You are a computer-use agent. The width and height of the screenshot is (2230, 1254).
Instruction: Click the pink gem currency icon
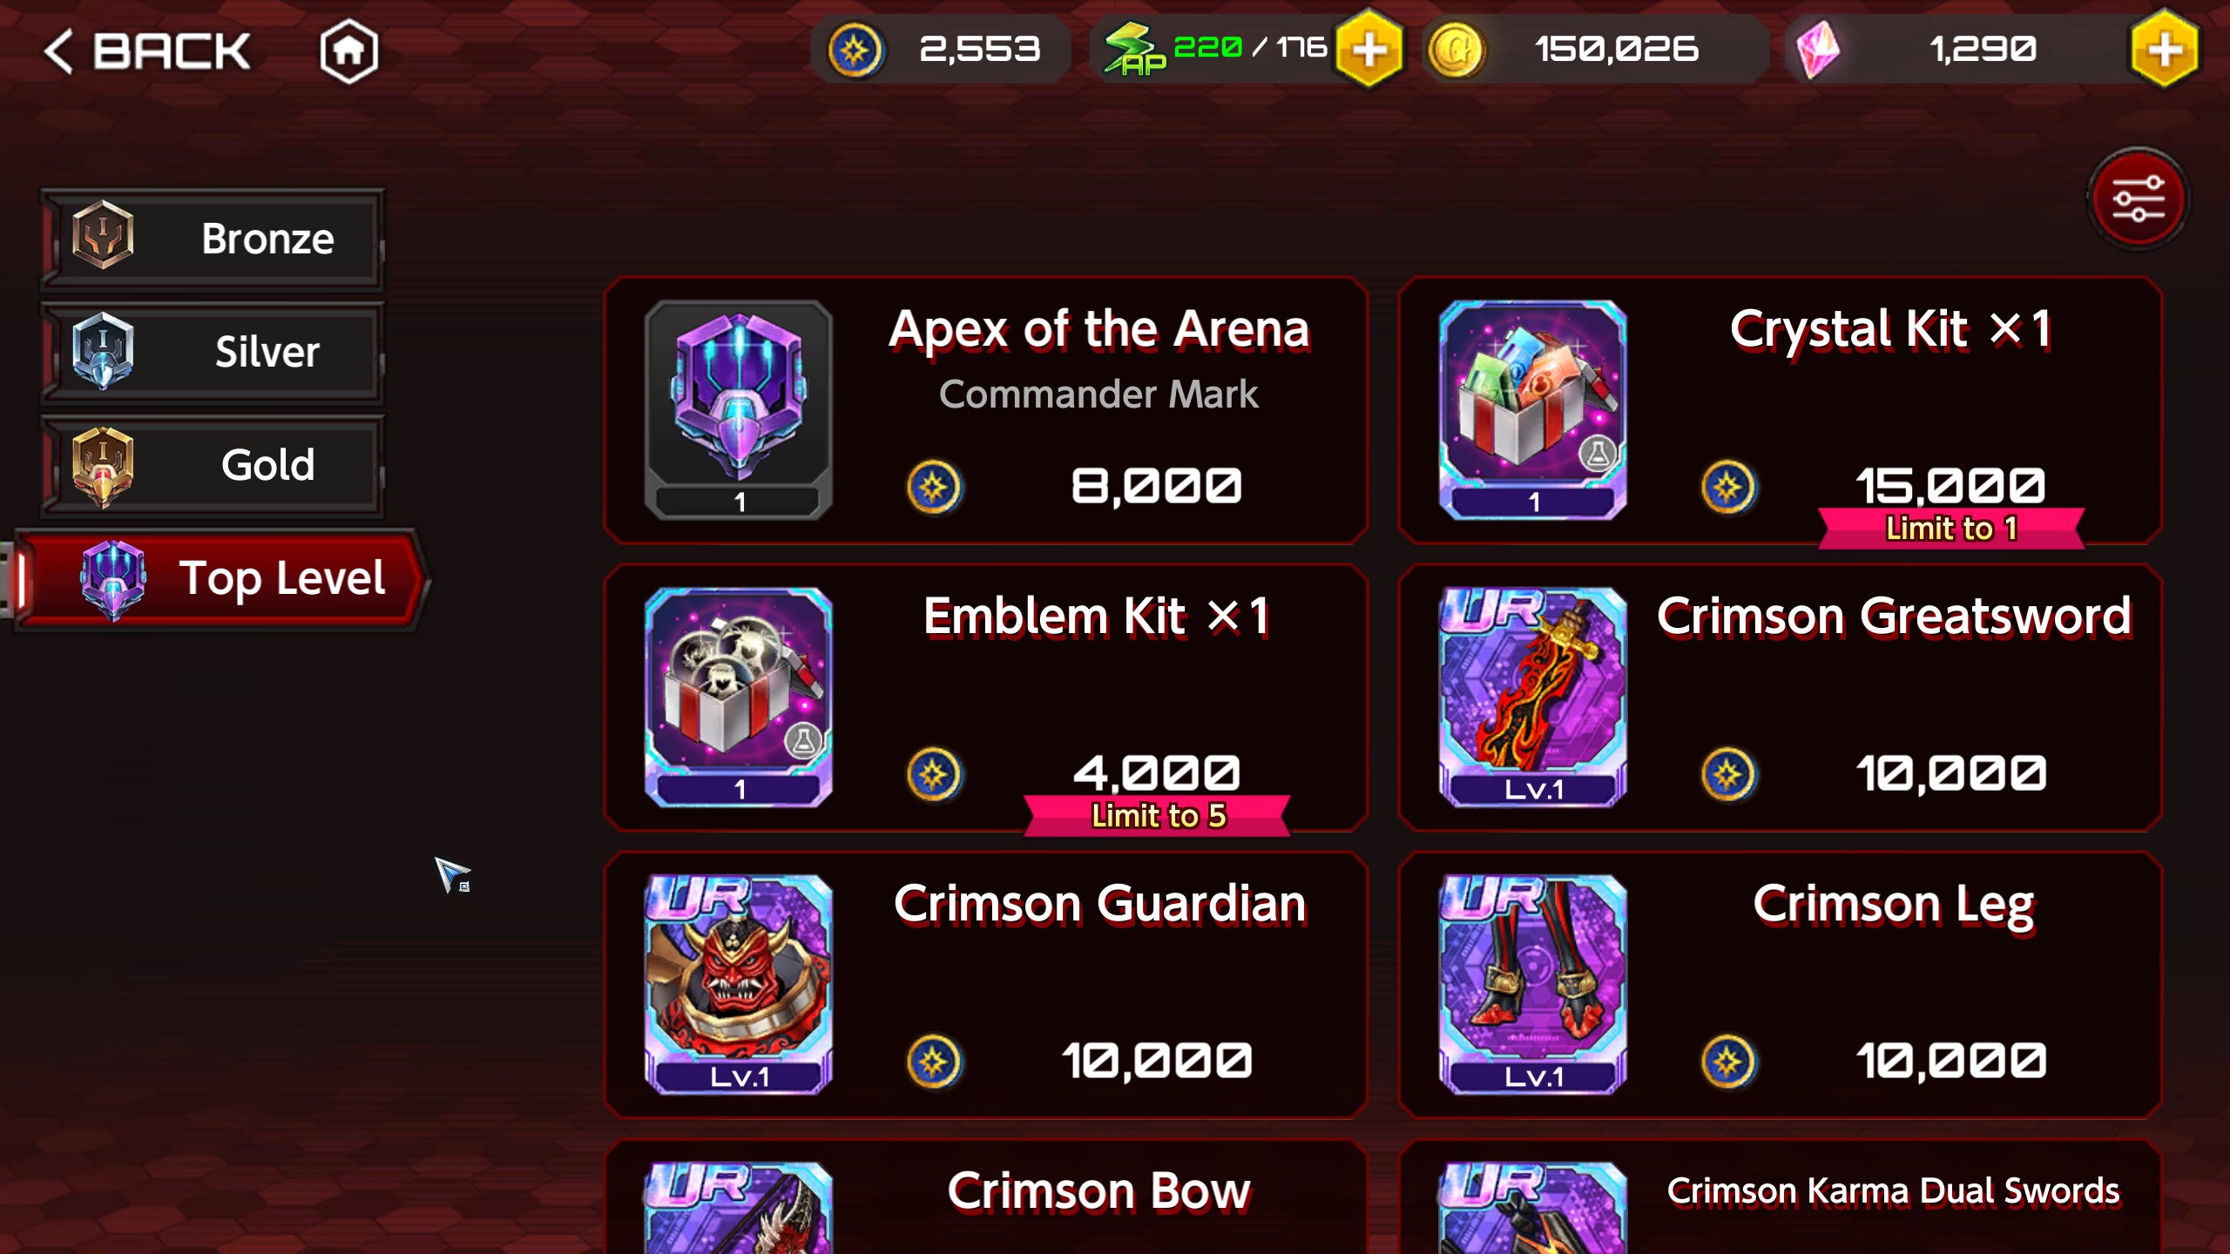coord(1818,50)
